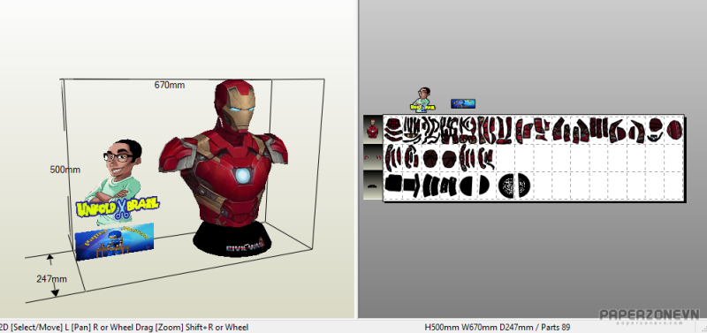Image resolution: width=707 pixels, height=333 pixels.
Task: Select the blue banner image below Unfold Brazil
Action: pyautogui.click(x=115, y=241)
